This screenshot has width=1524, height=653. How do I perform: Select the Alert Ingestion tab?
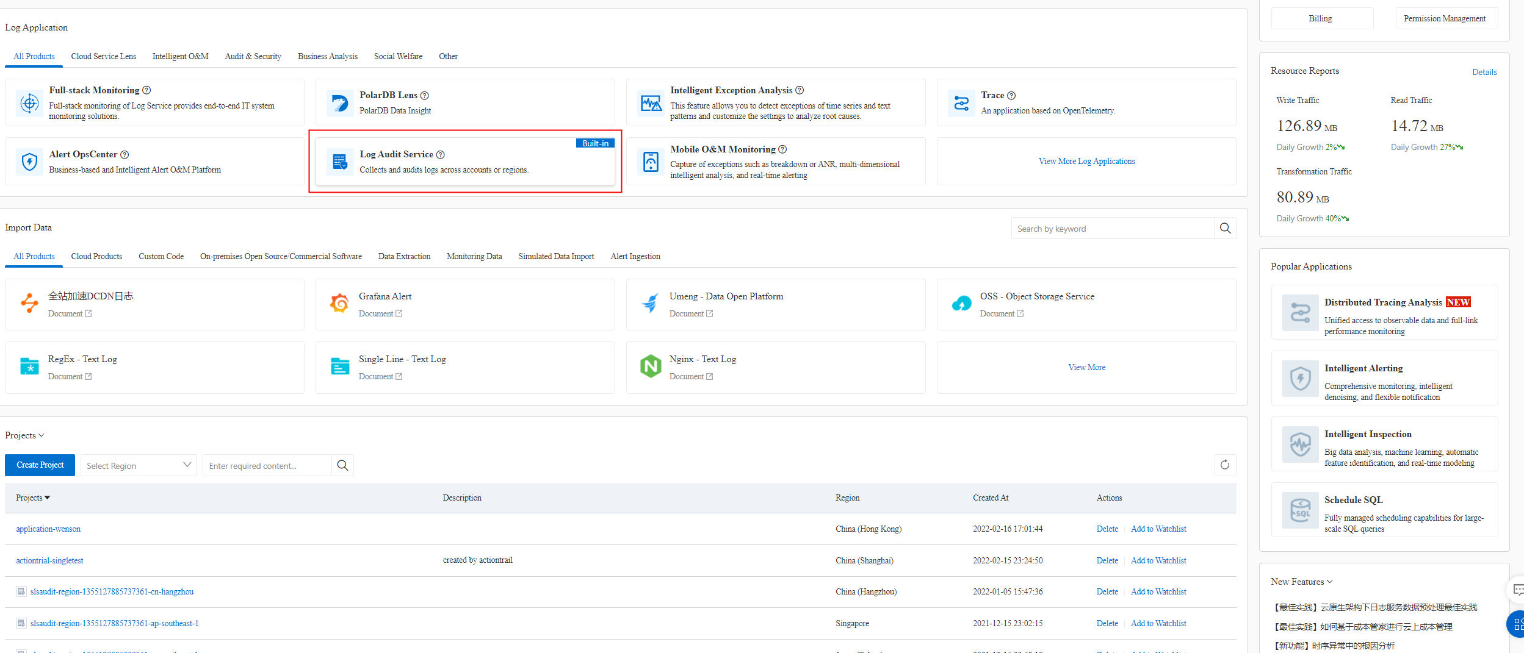(635, 256)
